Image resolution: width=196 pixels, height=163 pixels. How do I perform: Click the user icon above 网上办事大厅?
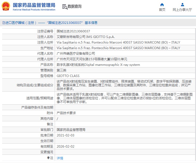(x=182, y=5)
